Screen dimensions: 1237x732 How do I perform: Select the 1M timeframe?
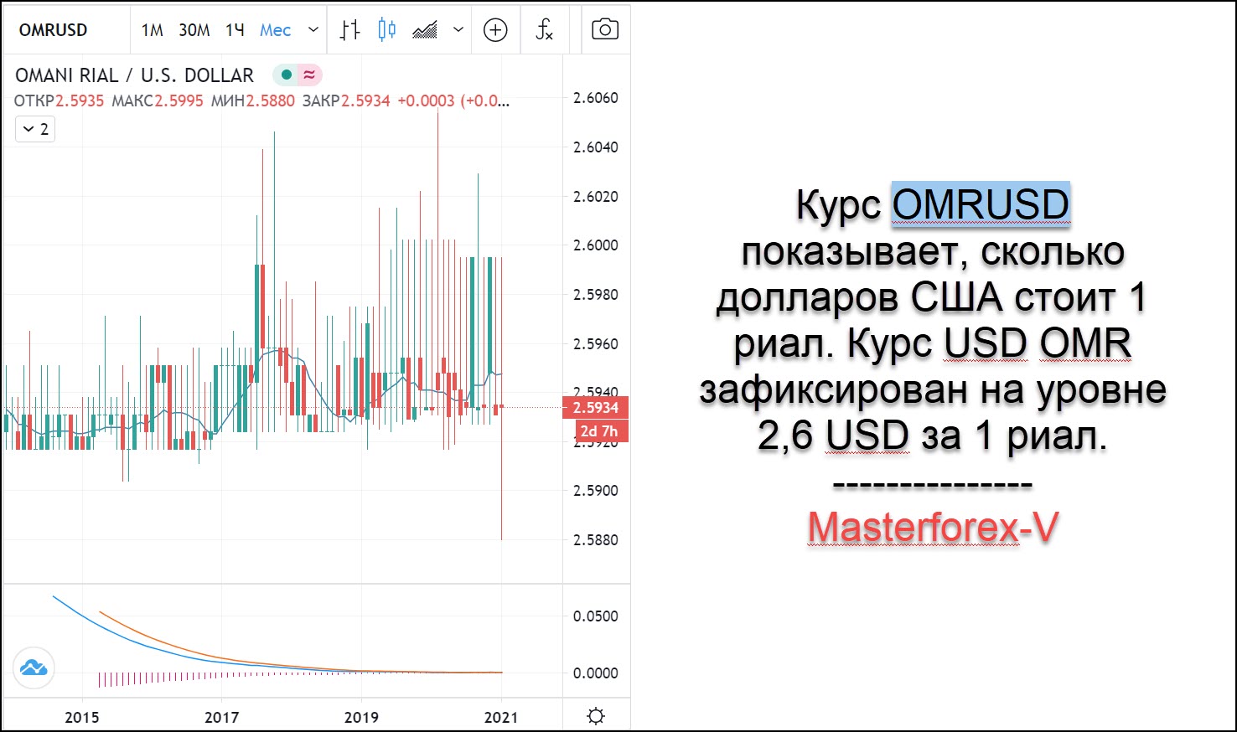(x=152, y=30)
